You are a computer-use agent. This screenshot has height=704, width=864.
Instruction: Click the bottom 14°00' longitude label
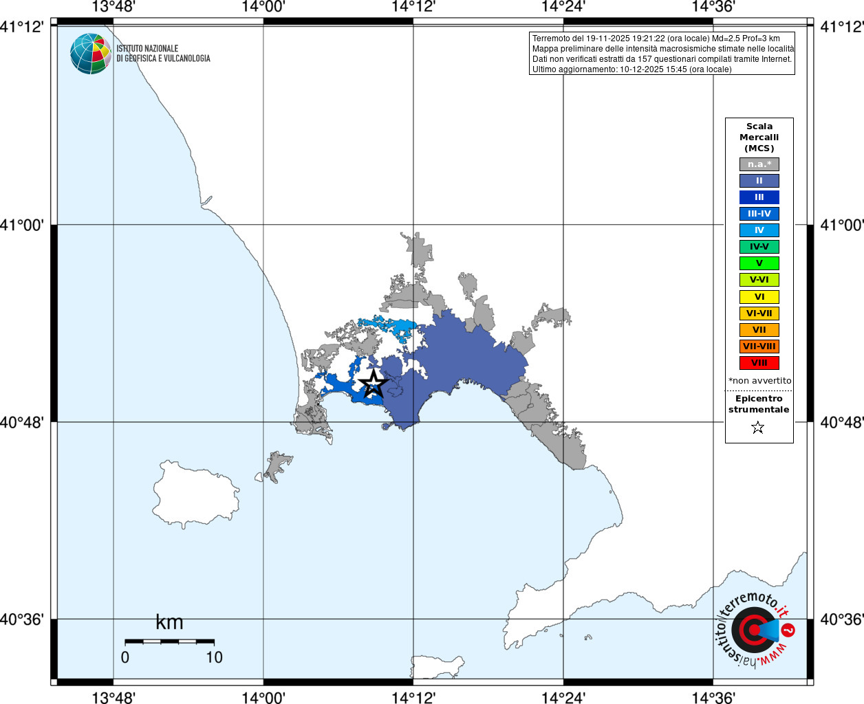point(263,698)
